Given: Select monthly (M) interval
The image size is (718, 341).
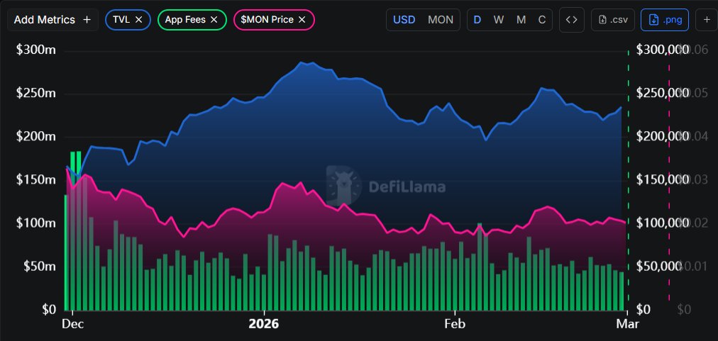Looking at the screenshot, I should [521, 20].
